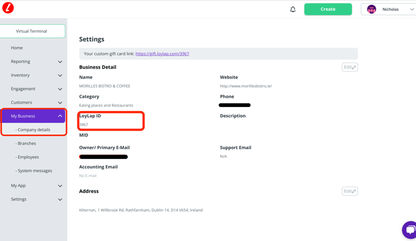This screenshot has height=241, width=416.
Task: Select the MORILLES BISTRO & COFFEE name
Action: 105,86
